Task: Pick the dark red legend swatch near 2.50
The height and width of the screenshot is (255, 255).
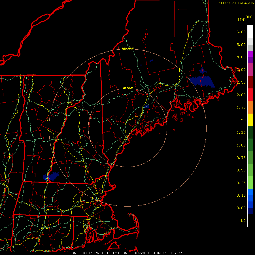Action: coord(250,82)
